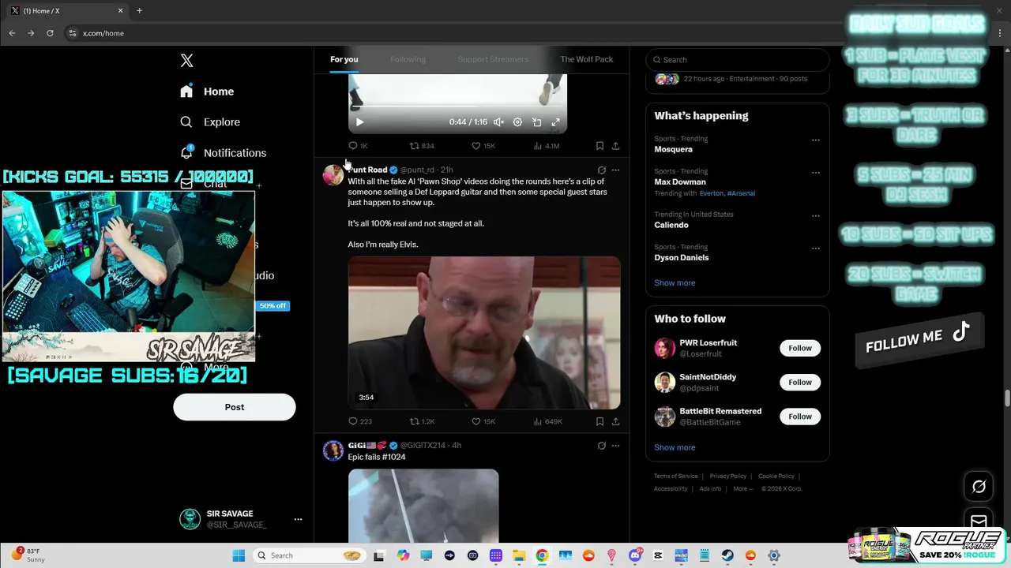Open File Explorer from the taskbar
1011x568 pixels.
click(519, 555)
